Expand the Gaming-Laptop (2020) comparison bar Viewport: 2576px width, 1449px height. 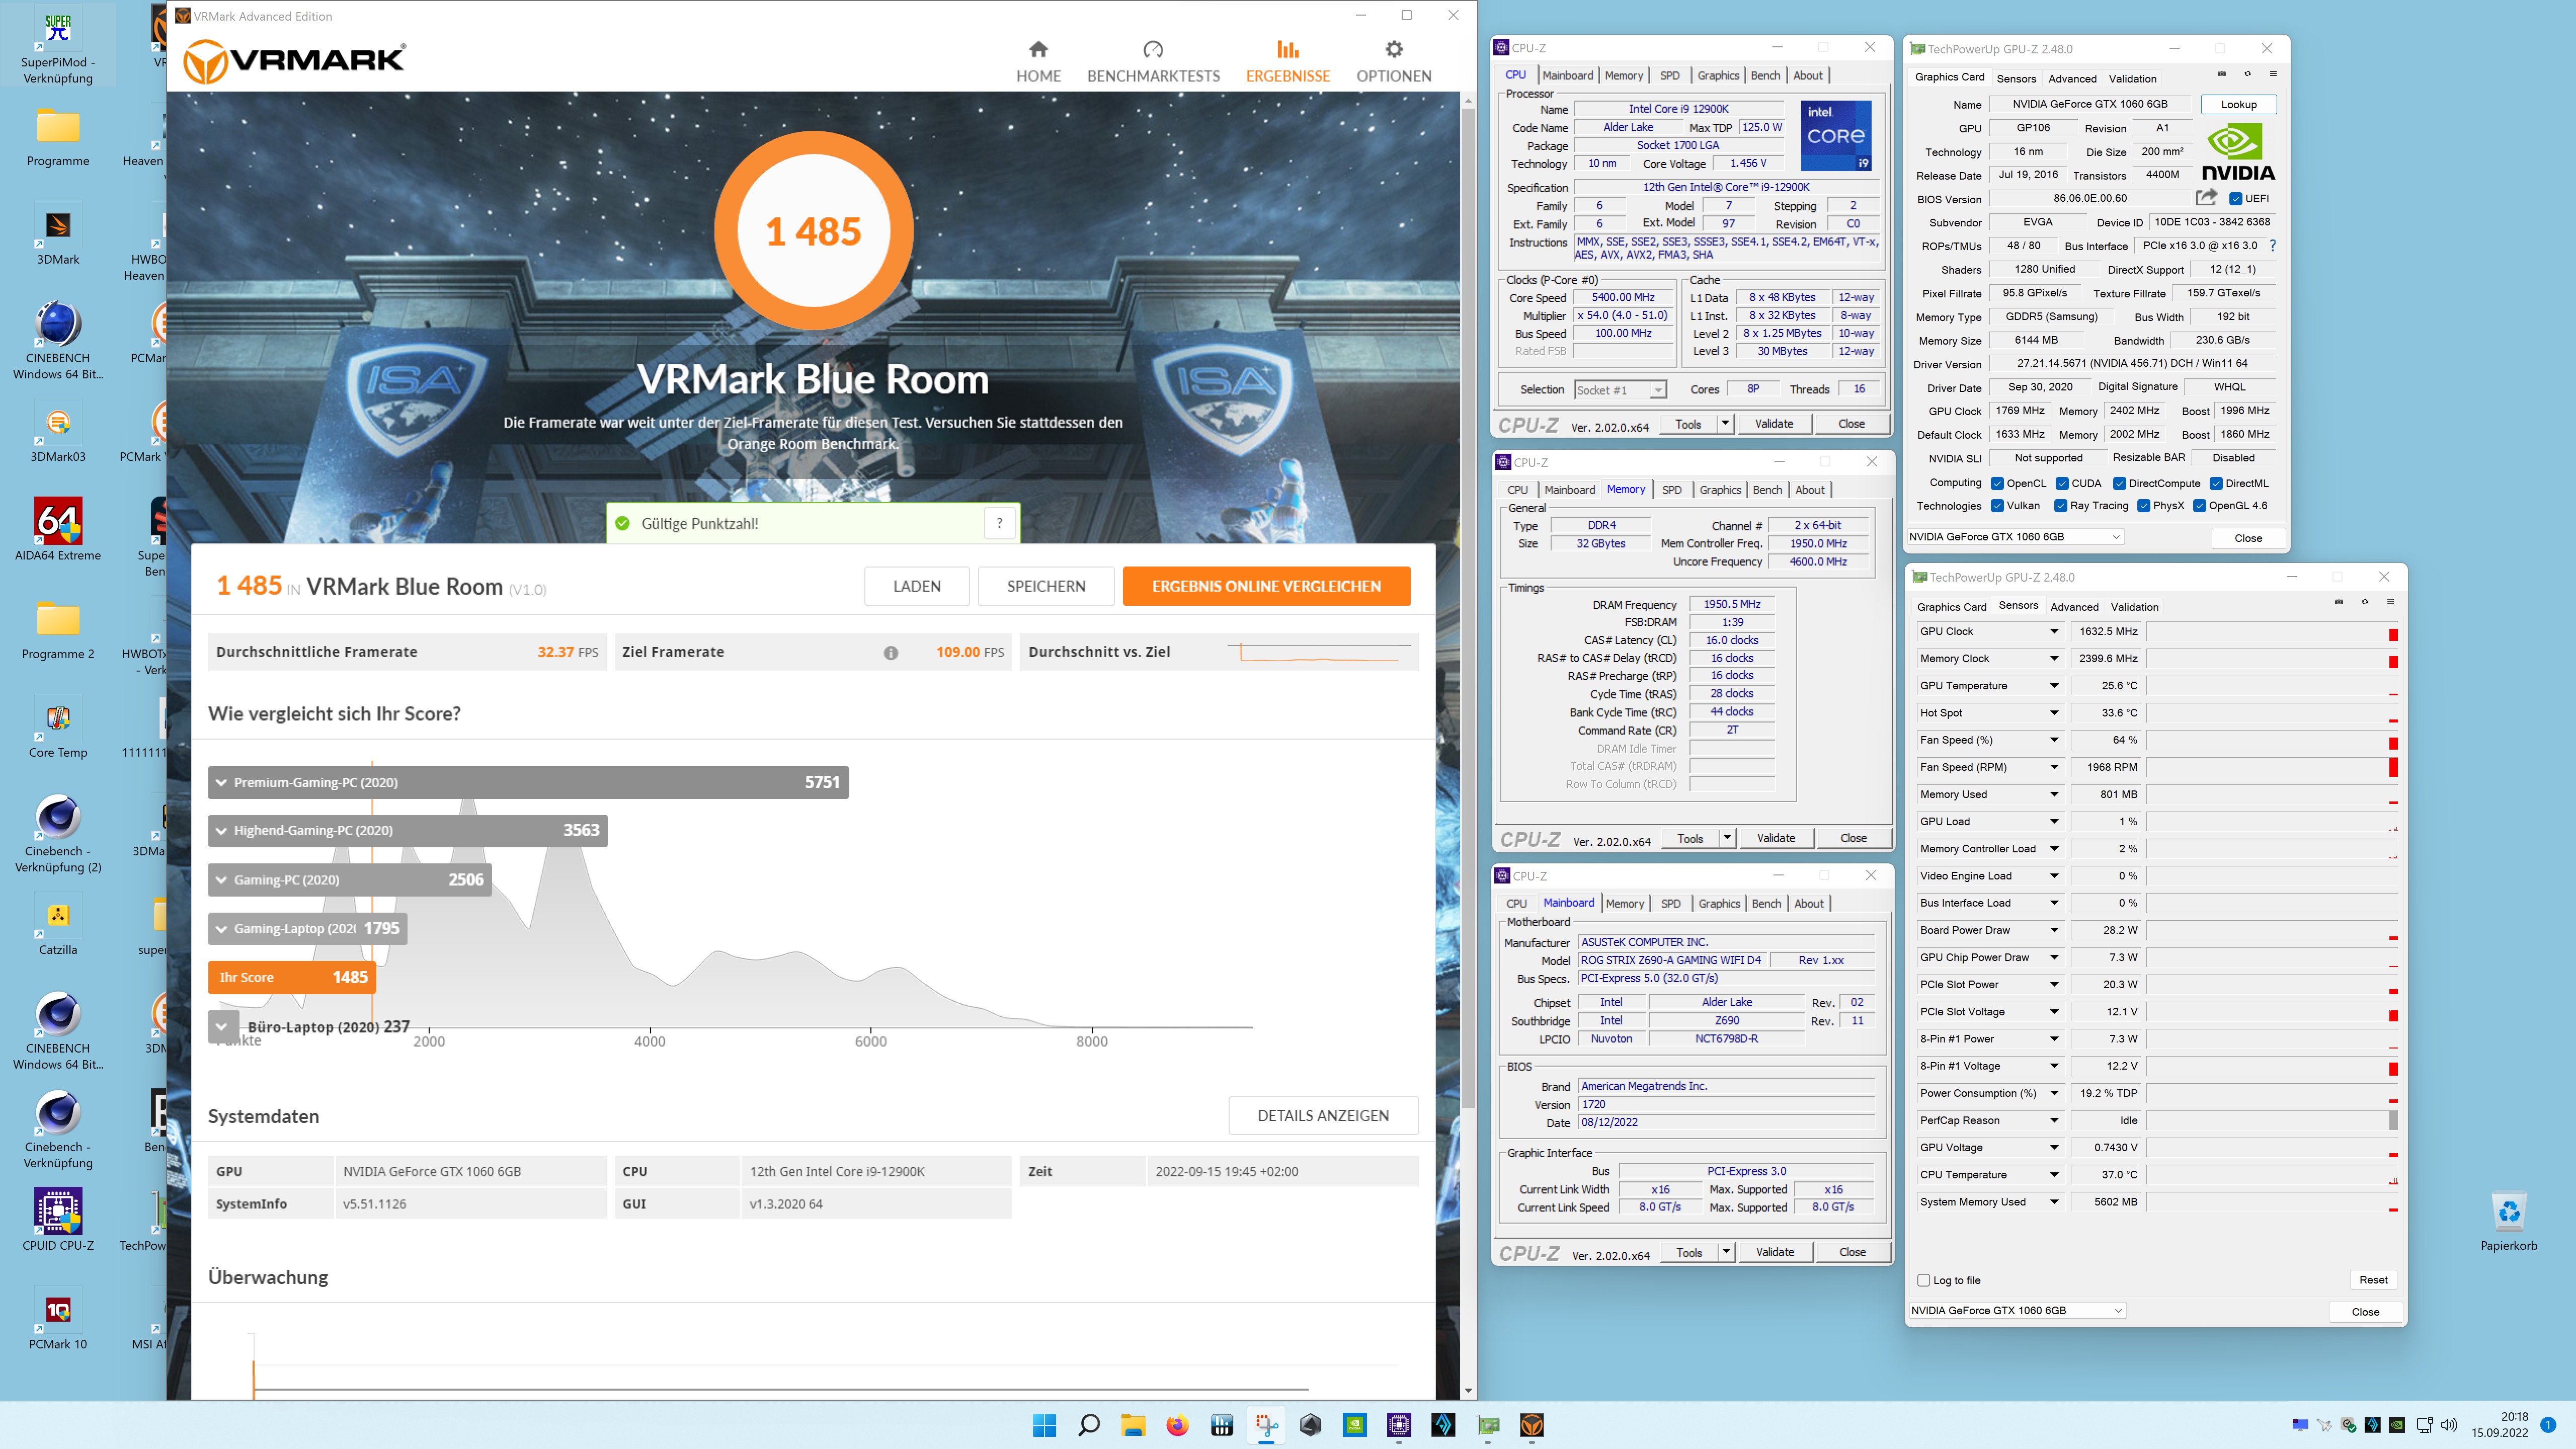pyautogui.click(x=307, y=928)
